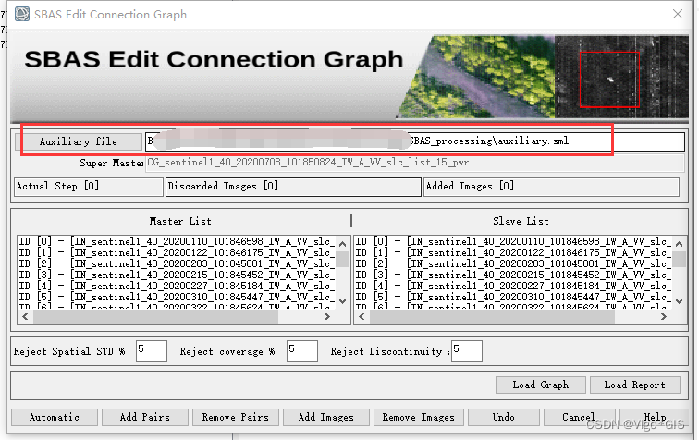Viewport: 699px width, 440px height.
Task: Click the Remove Images button
Action: (x=419, y=417)
